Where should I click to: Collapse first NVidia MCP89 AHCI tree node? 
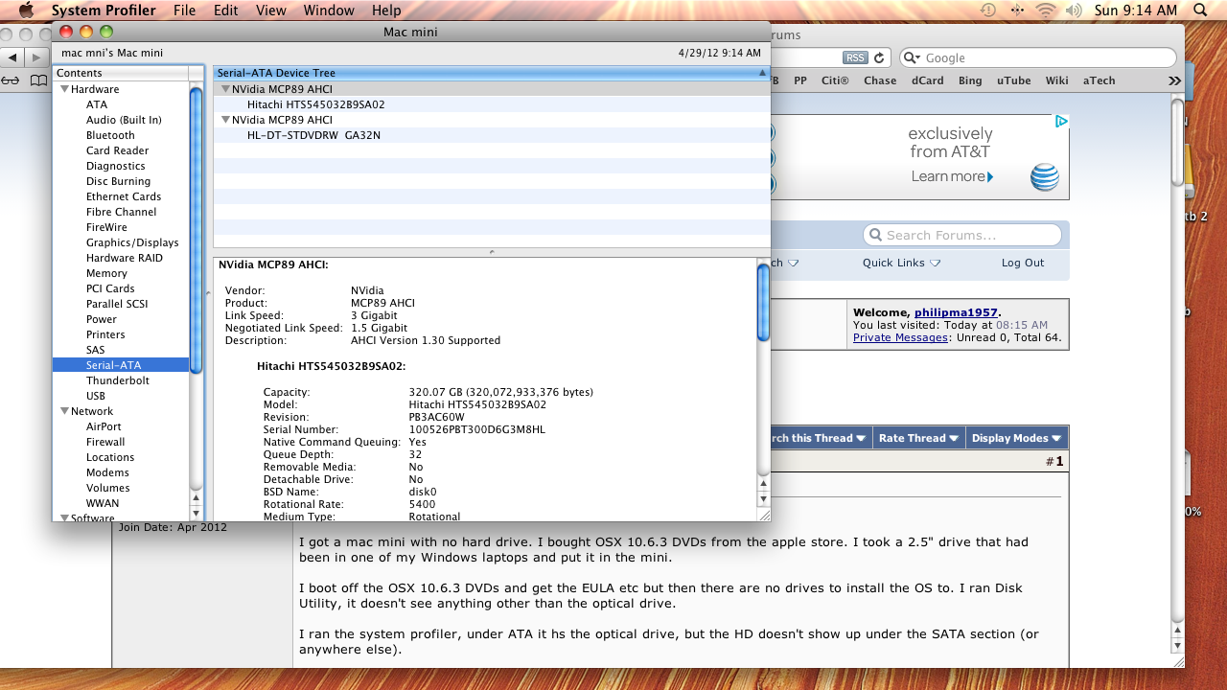[x=225, y=89]
